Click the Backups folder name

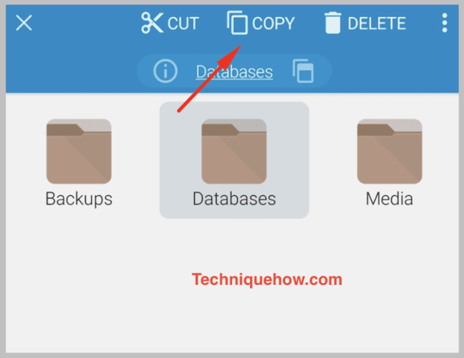point(79,199)
